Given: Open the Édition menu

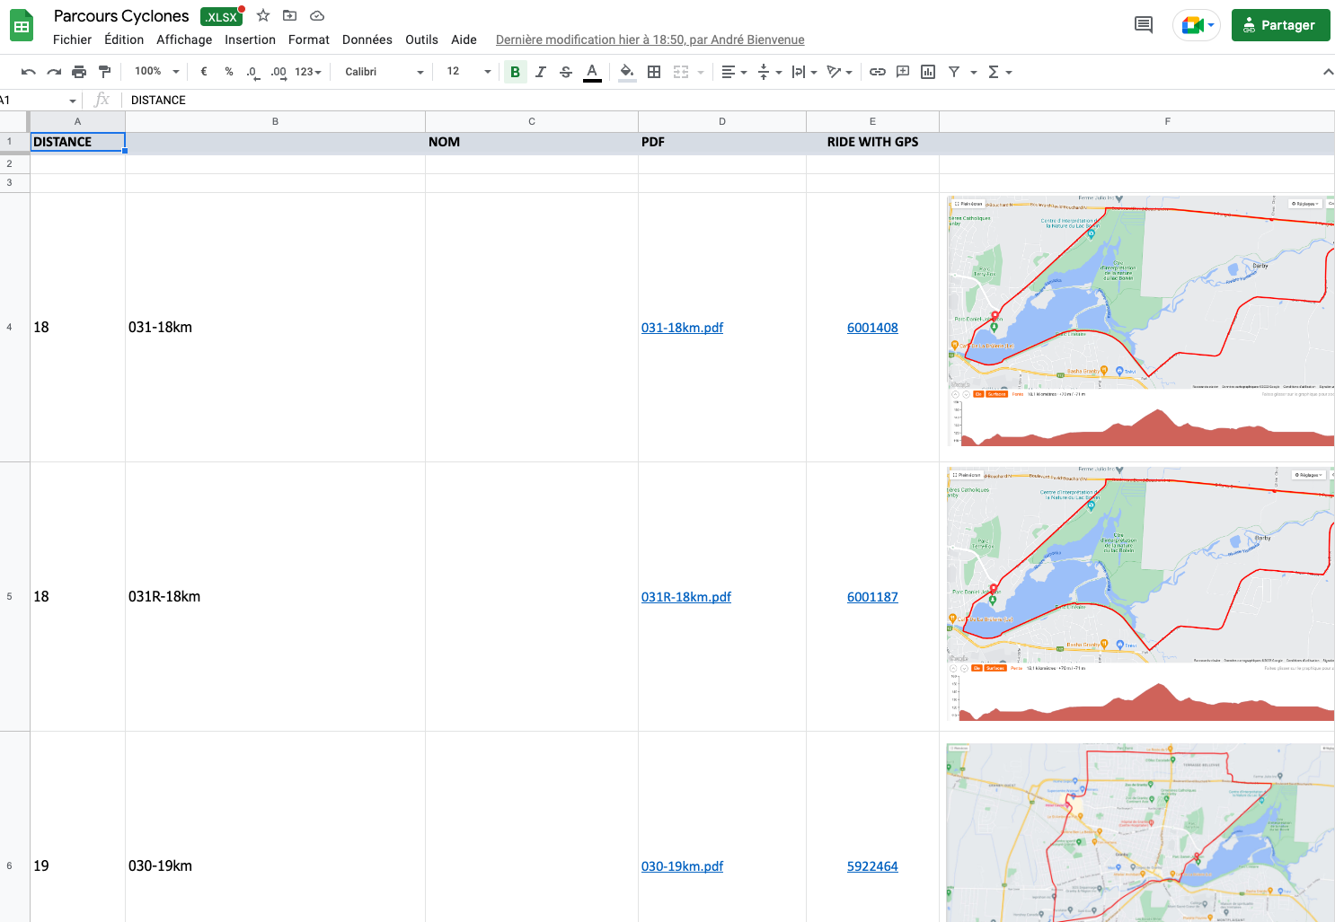Looking at the screenshot, I should (124, 40).
